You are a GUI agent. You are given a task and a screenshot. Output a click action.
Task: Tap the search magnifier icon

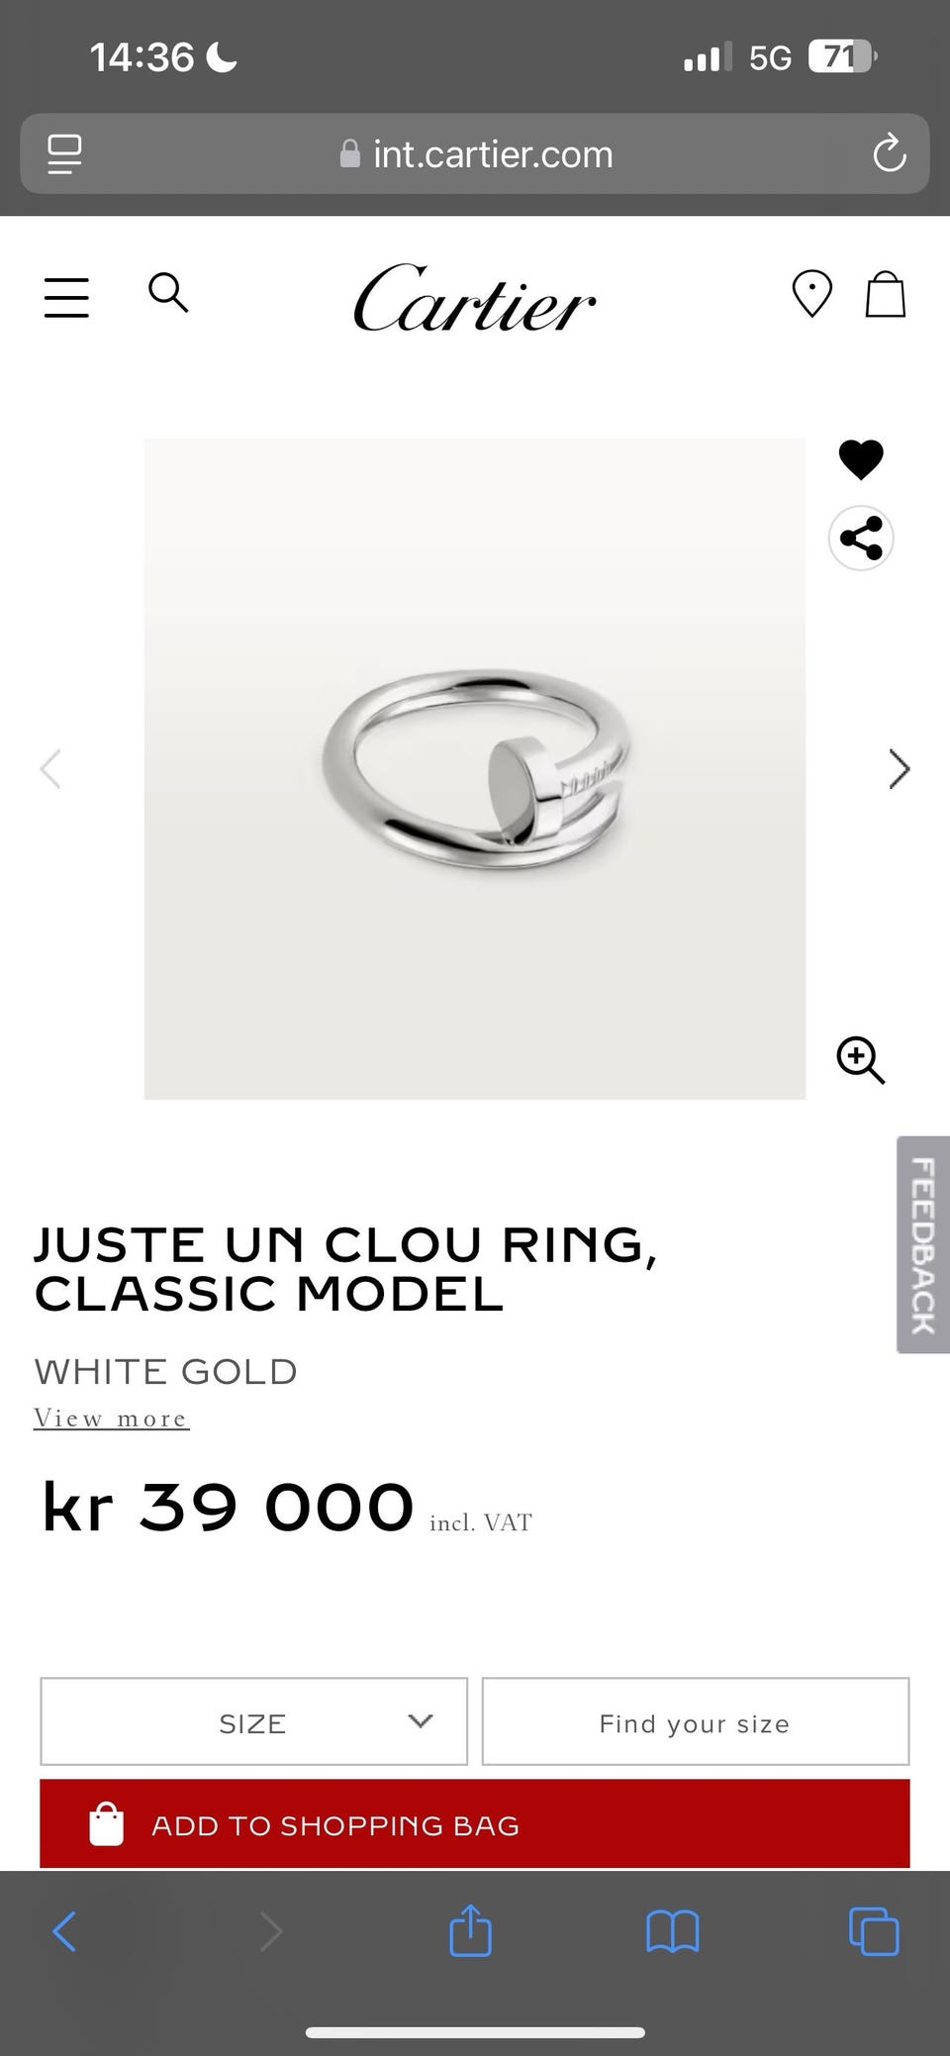pos(168,293)
